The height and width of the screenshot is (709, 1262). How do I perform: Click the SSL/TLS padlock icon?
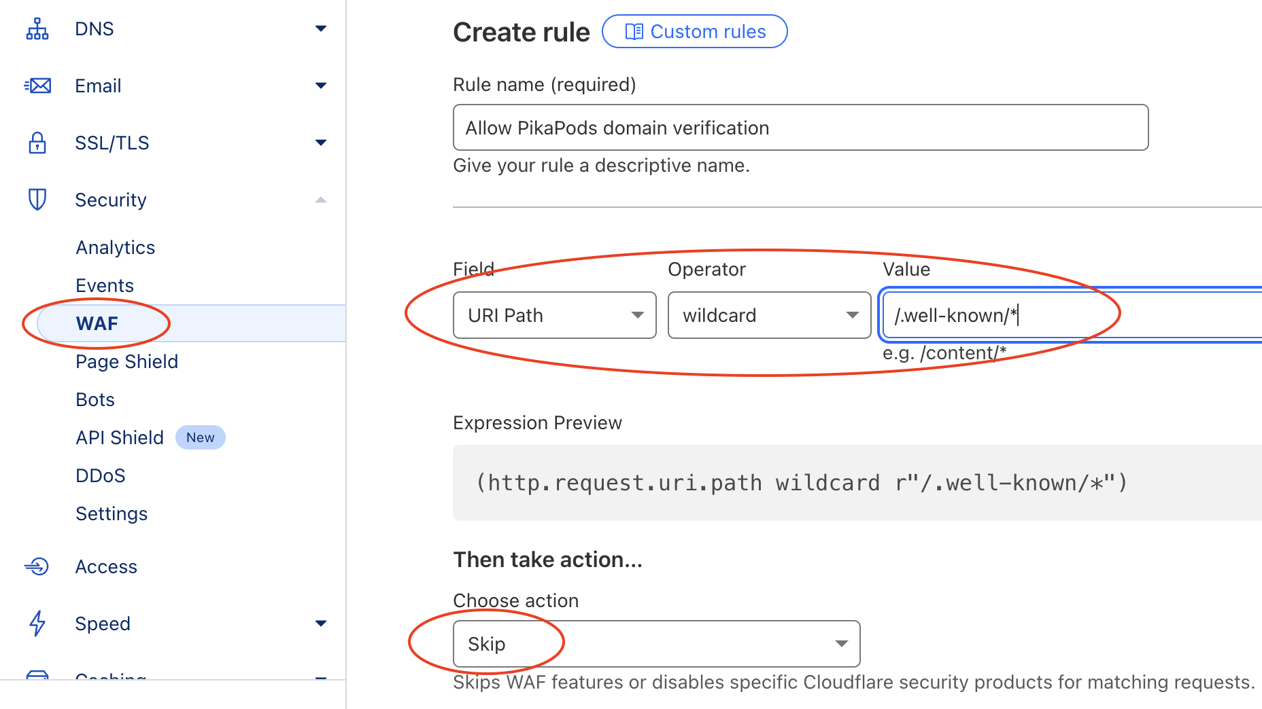point(37,143)
